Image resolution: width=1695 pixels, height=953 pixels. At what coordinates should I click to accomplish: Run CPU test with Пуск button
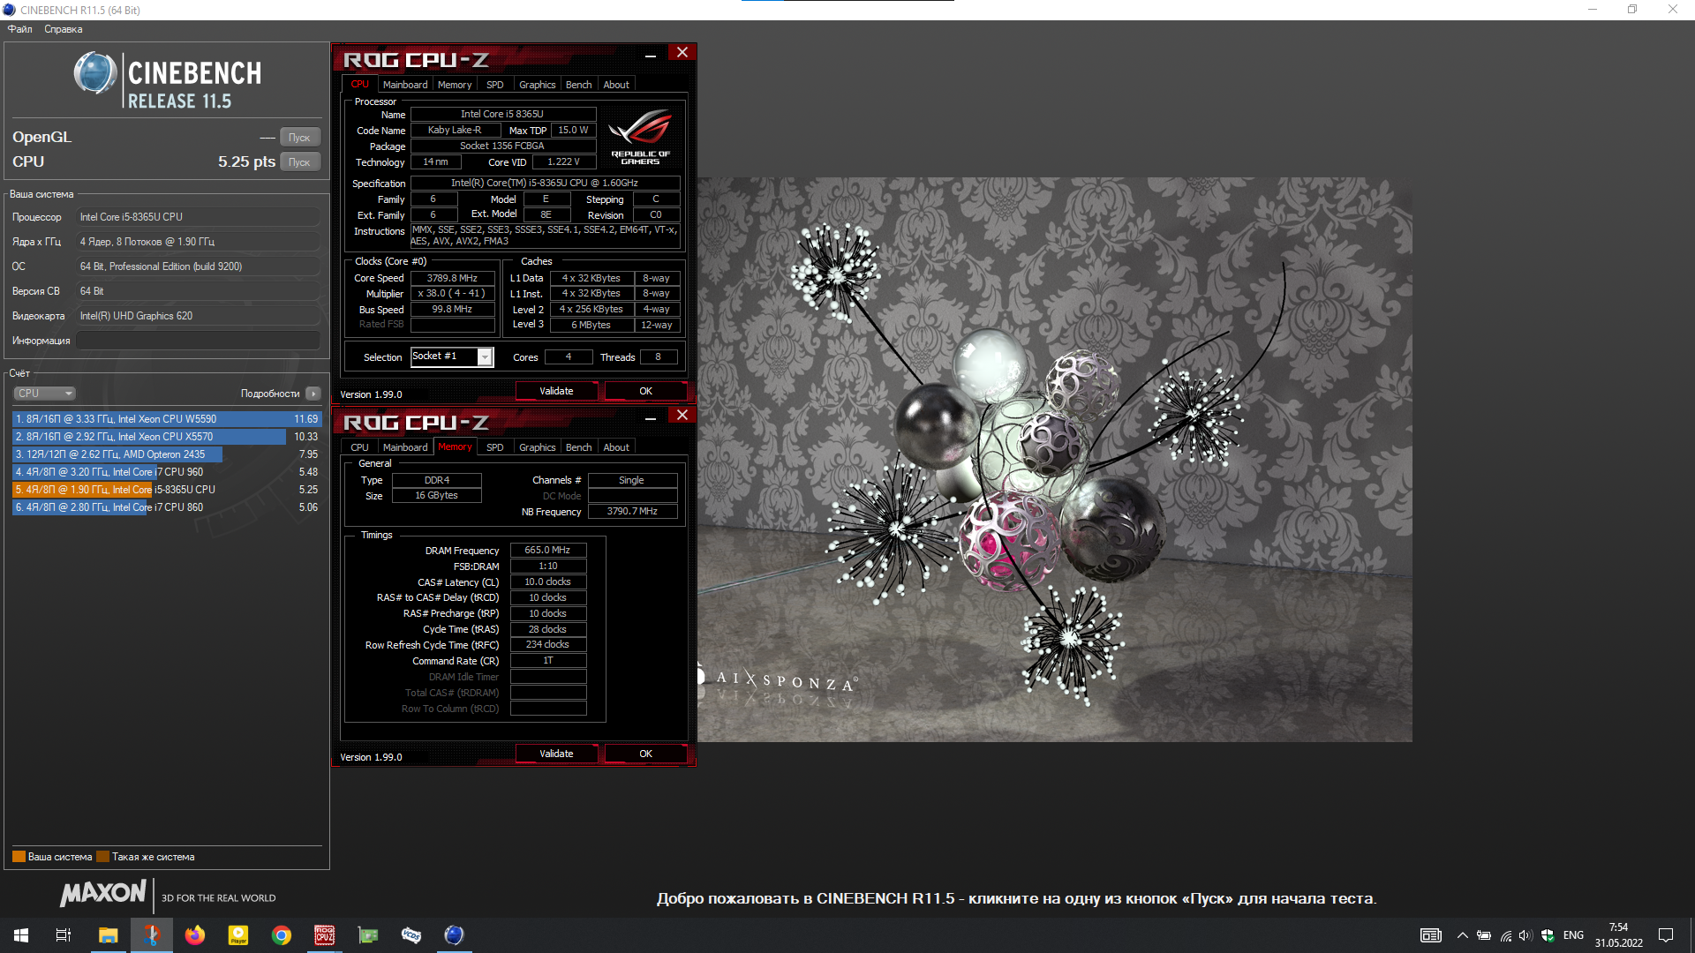(x=300, y=162)
